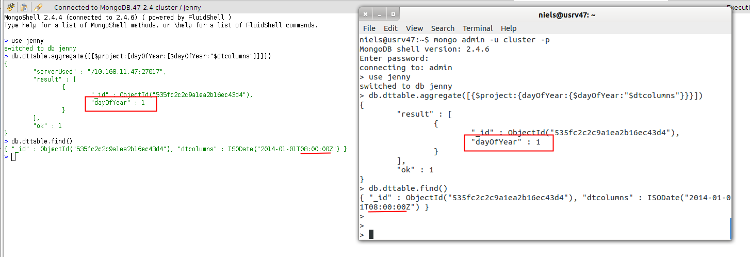Viewport: 750px width, 257px height.
Task: Click 'db.dttable.find()' command in MongoShell window
Action: (42, 141)
